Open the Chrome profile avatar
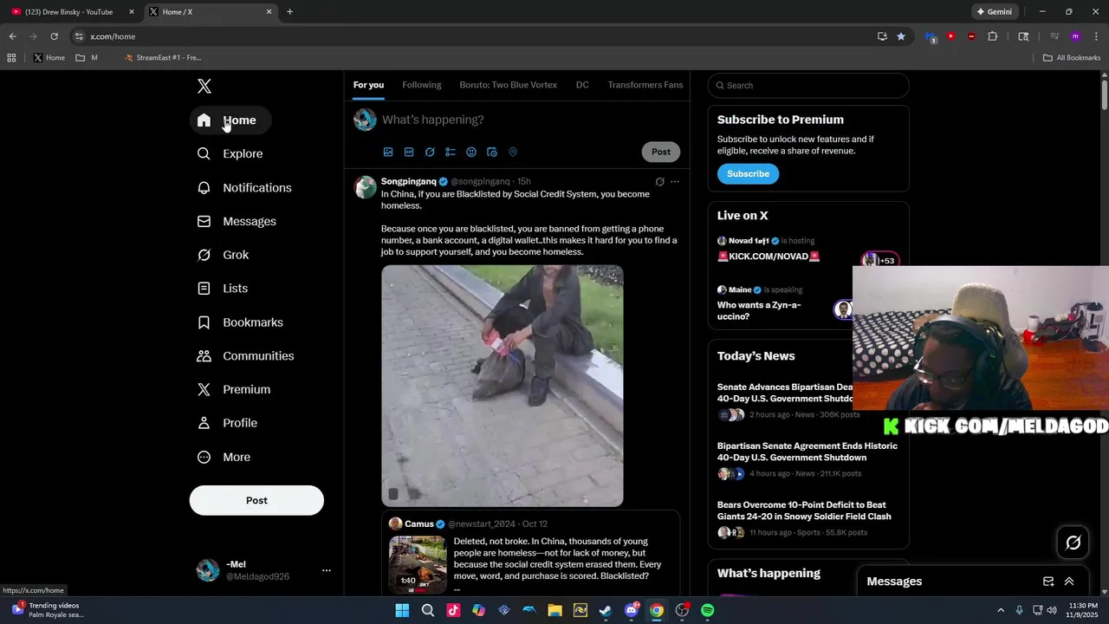 click(x=1075, y=36)
